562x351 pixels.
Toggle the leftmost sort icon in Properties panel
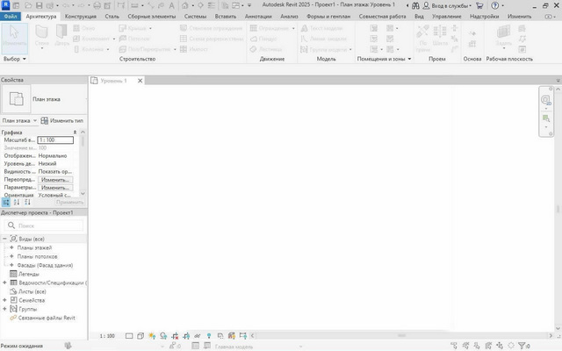pyautogui.click(x=6, y=202)
